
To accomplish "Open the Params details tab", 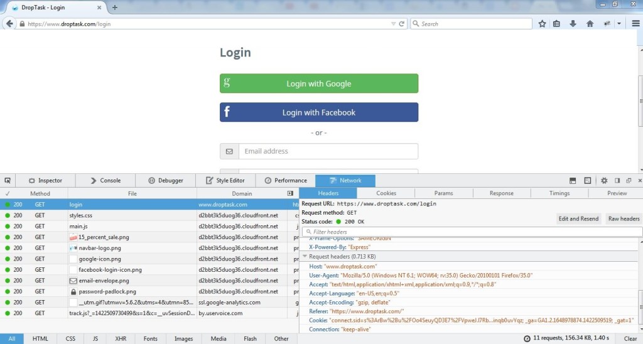I will click(444, 193).
